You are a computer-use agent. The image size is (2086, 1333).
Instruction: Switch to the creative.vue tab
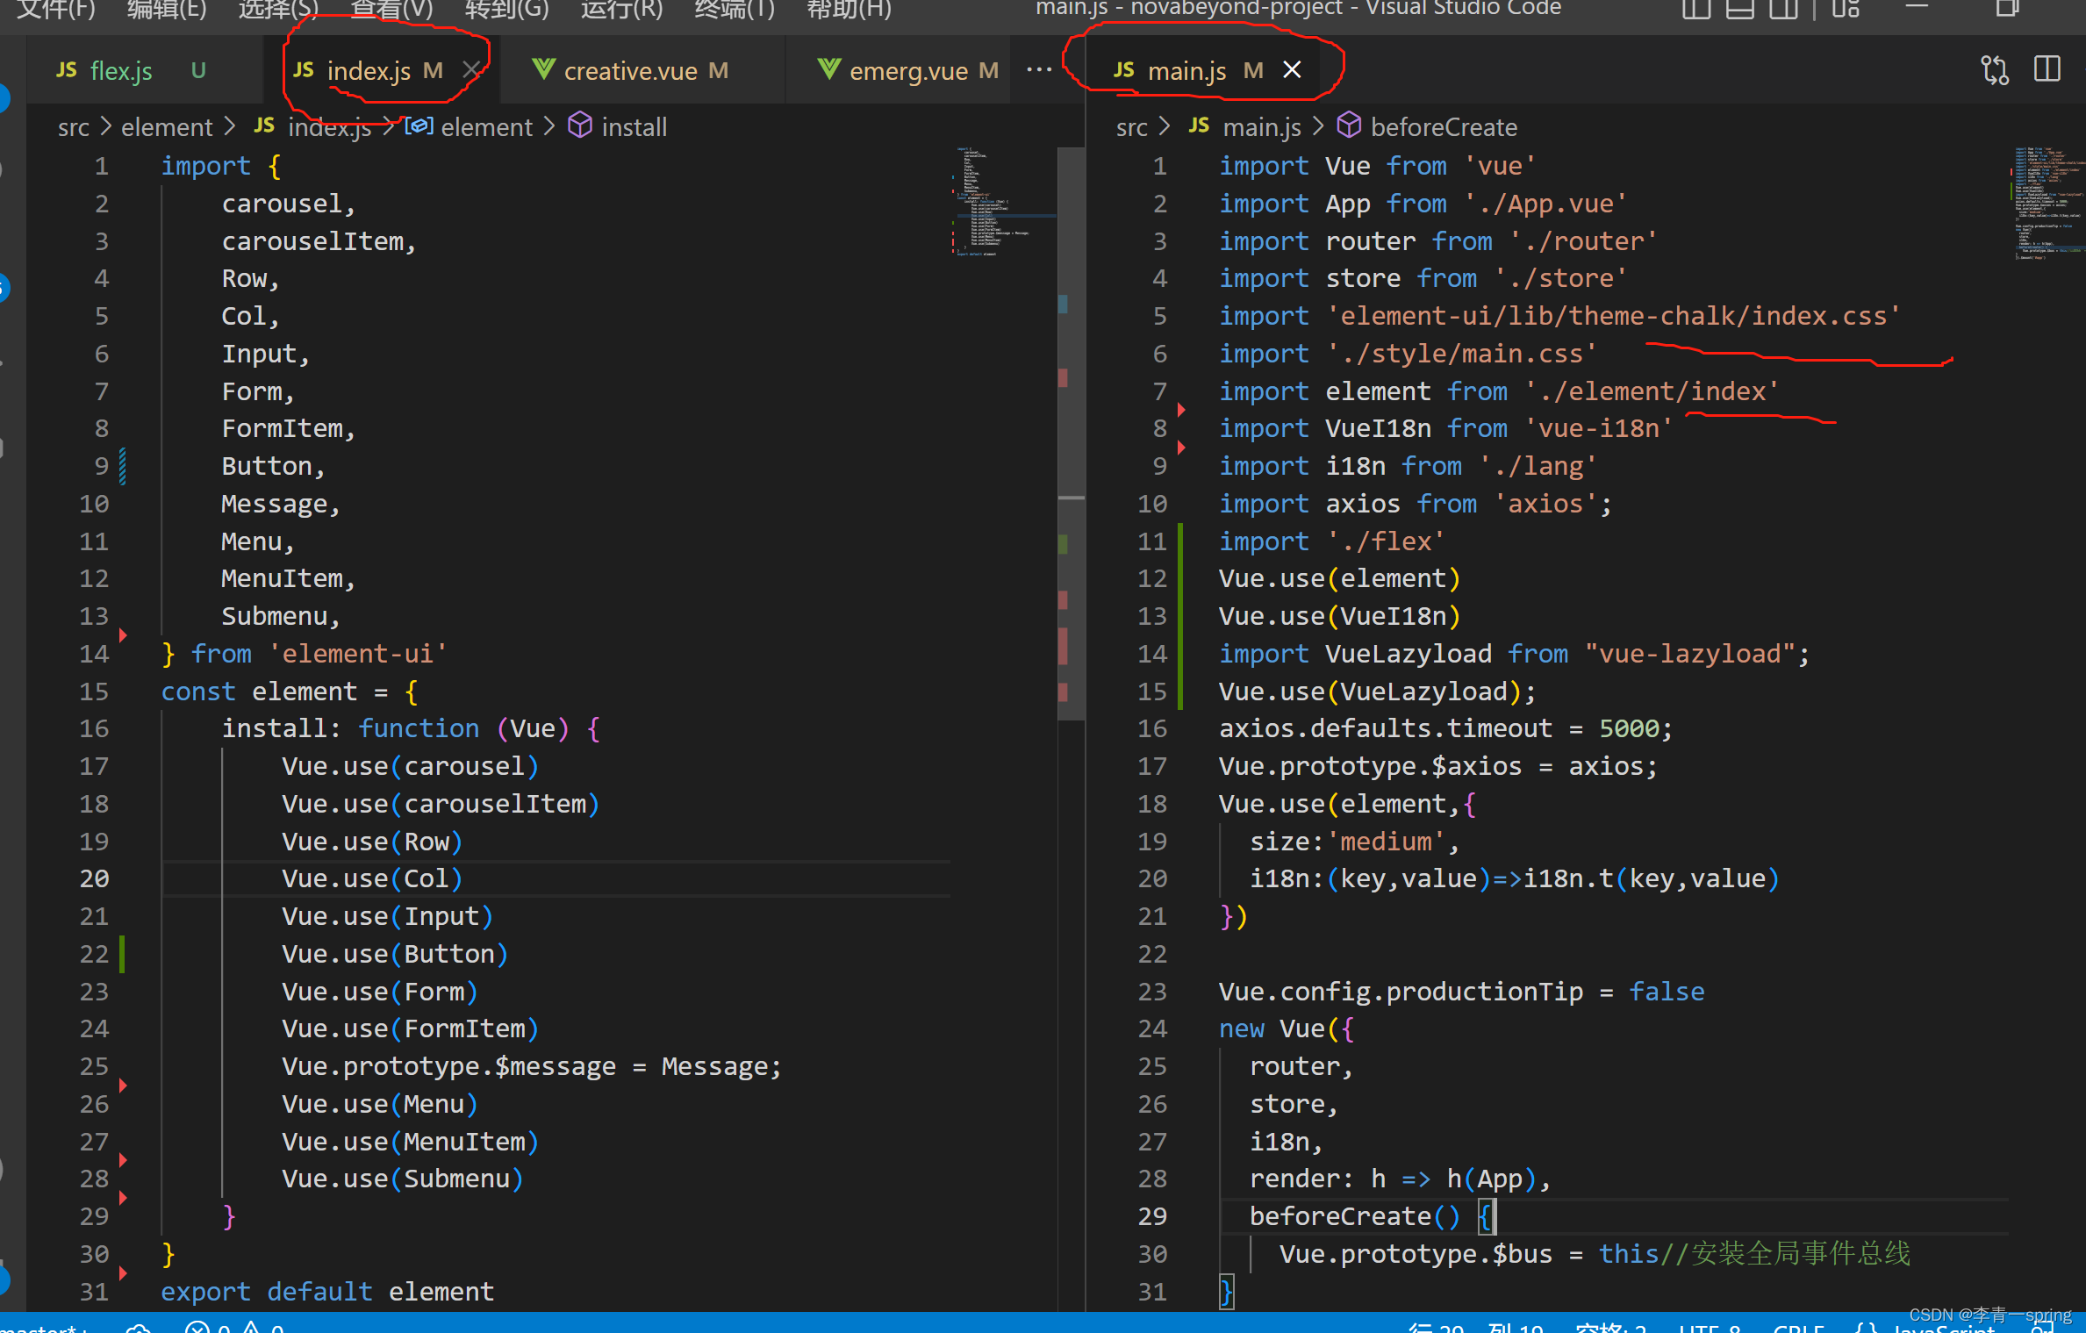629,71
